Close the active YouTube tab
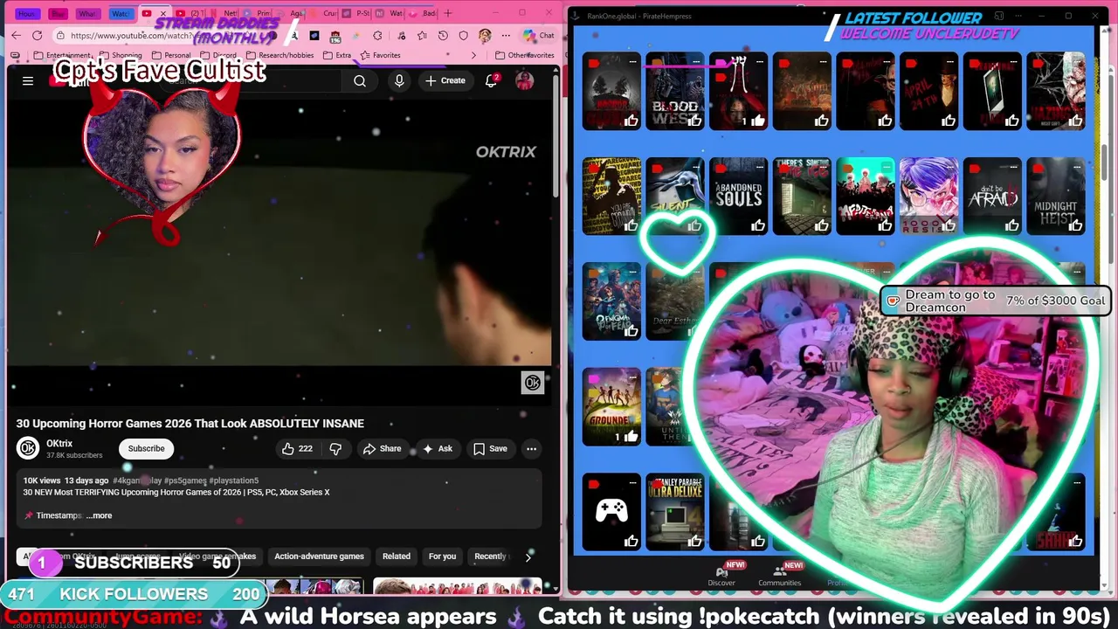The image size is (1118, 629). click(x=162, y=13)
